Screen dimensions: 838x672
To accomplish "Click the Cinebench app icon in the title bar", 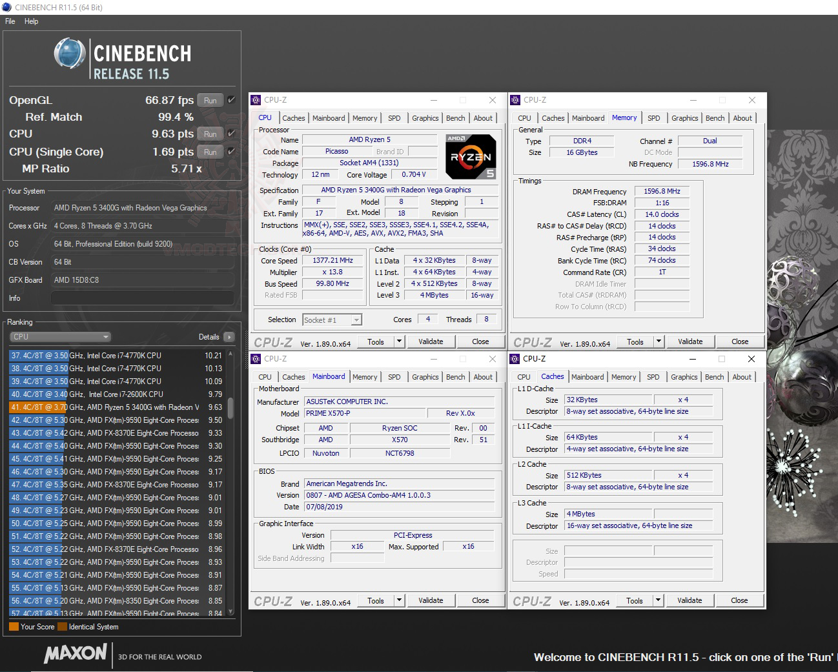I will pos(7,7).
